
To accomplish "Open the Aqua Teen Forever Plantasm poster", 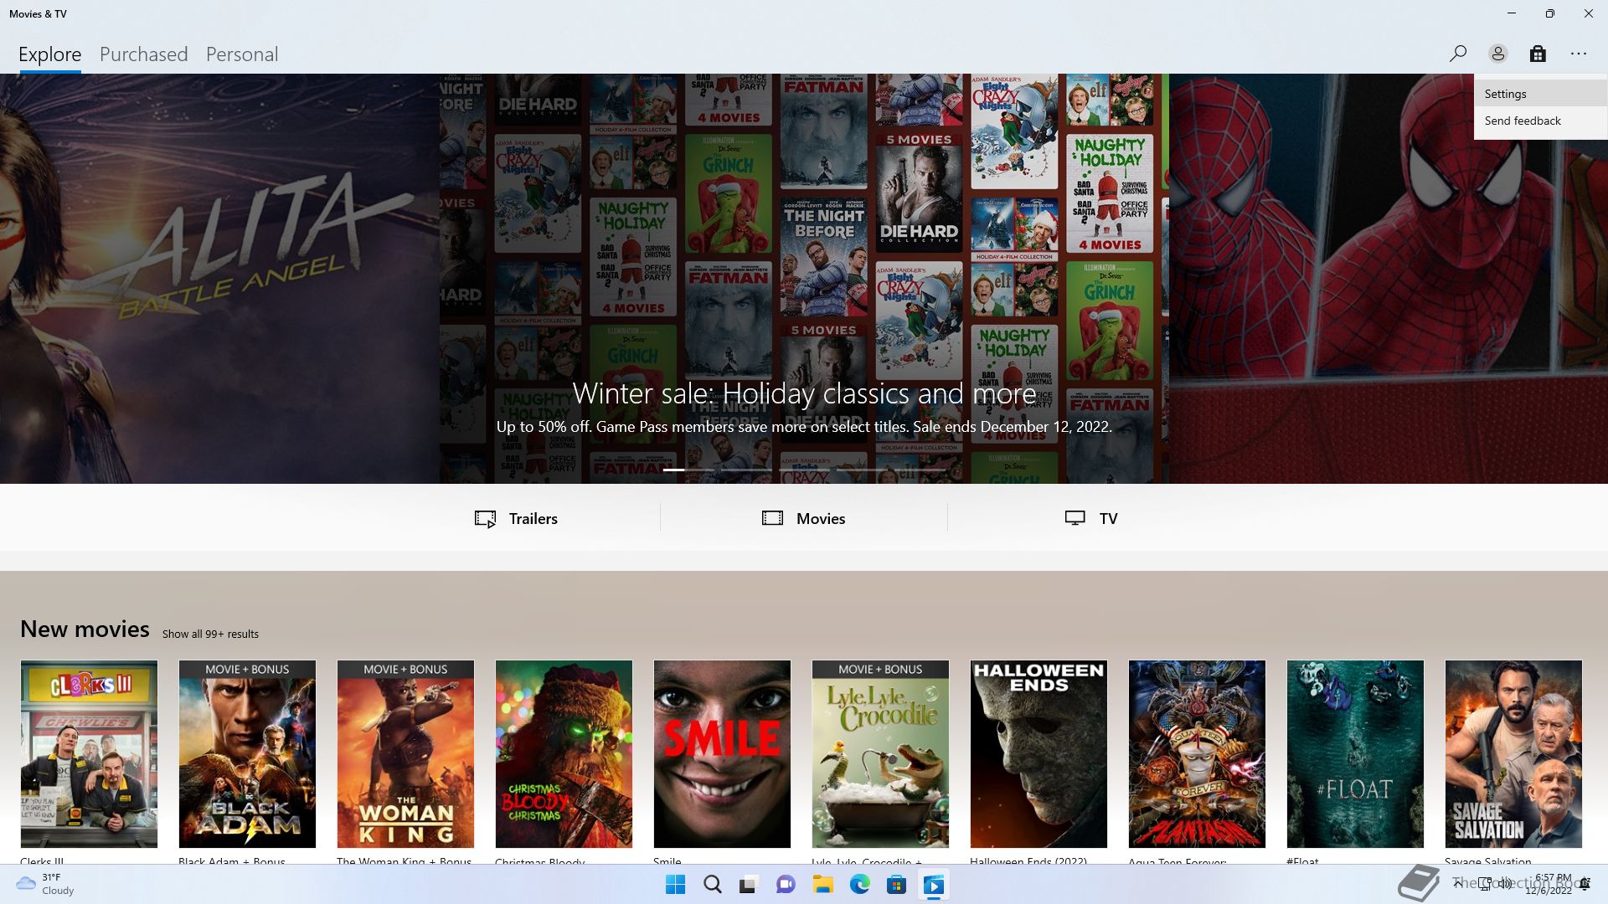I will 1197,754.
